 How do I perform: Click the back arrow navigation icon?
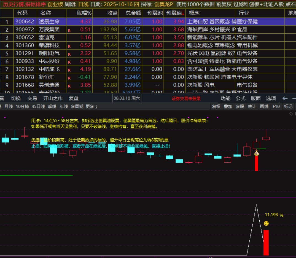coord(285,98)
